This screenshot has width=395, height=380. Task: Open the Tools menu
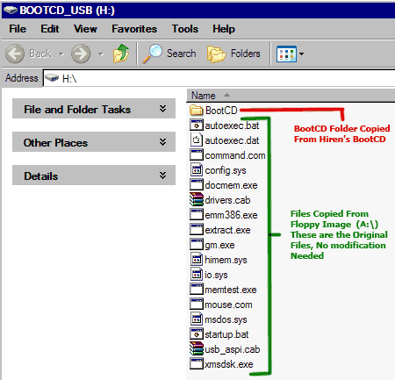[185, 29]
